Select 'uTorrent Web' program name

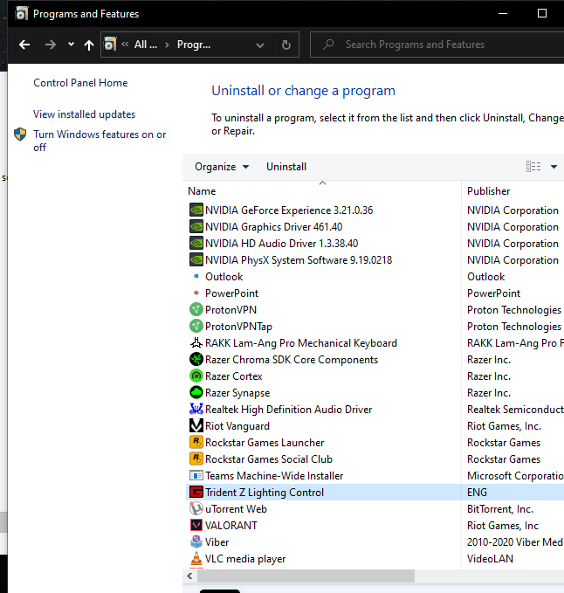pos(236,509)
